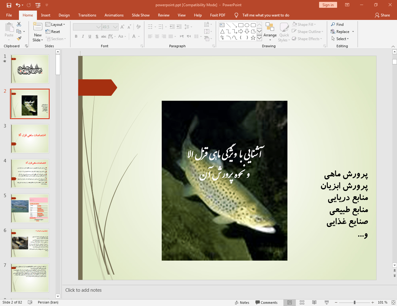Viewport: 397px width, 306px height.
Task: Insert a New Slide
Action: pyautogui.click(x=38, y=32)
